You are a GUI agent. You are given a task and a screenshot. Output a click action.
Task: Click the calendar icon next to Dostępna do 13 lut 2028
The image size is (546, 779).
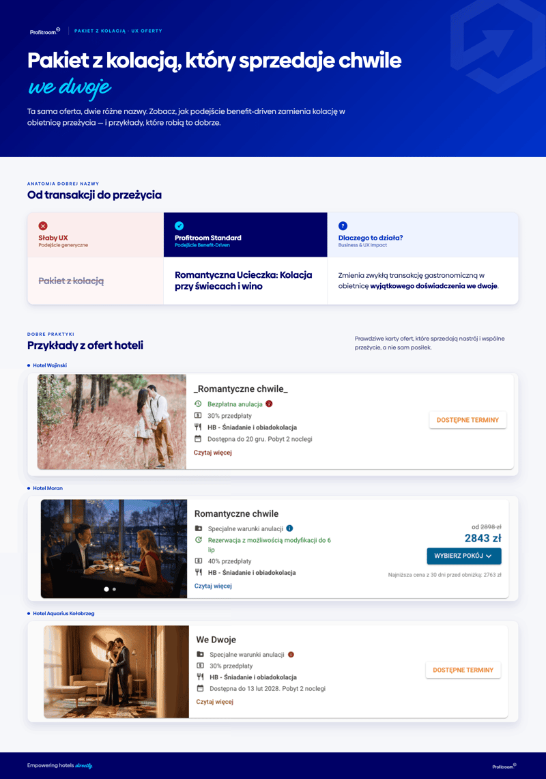click(200, 689)
